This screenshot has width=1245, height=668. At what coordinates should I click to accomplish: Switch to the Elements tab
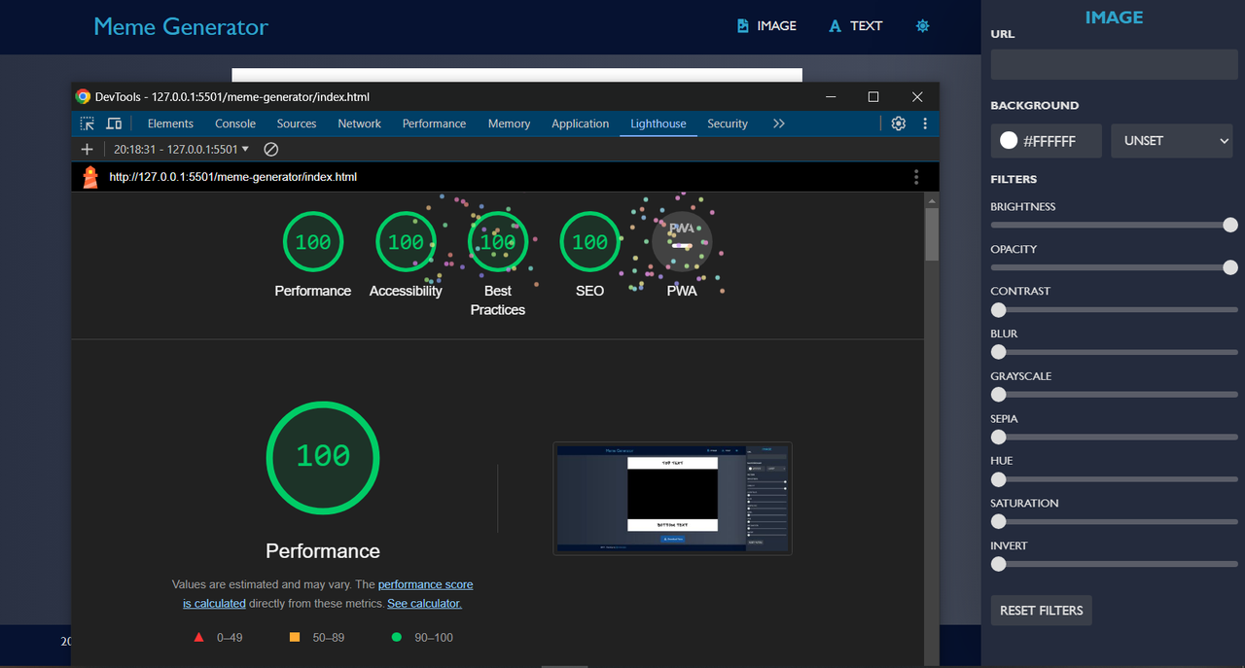click(x=170, y=123)
